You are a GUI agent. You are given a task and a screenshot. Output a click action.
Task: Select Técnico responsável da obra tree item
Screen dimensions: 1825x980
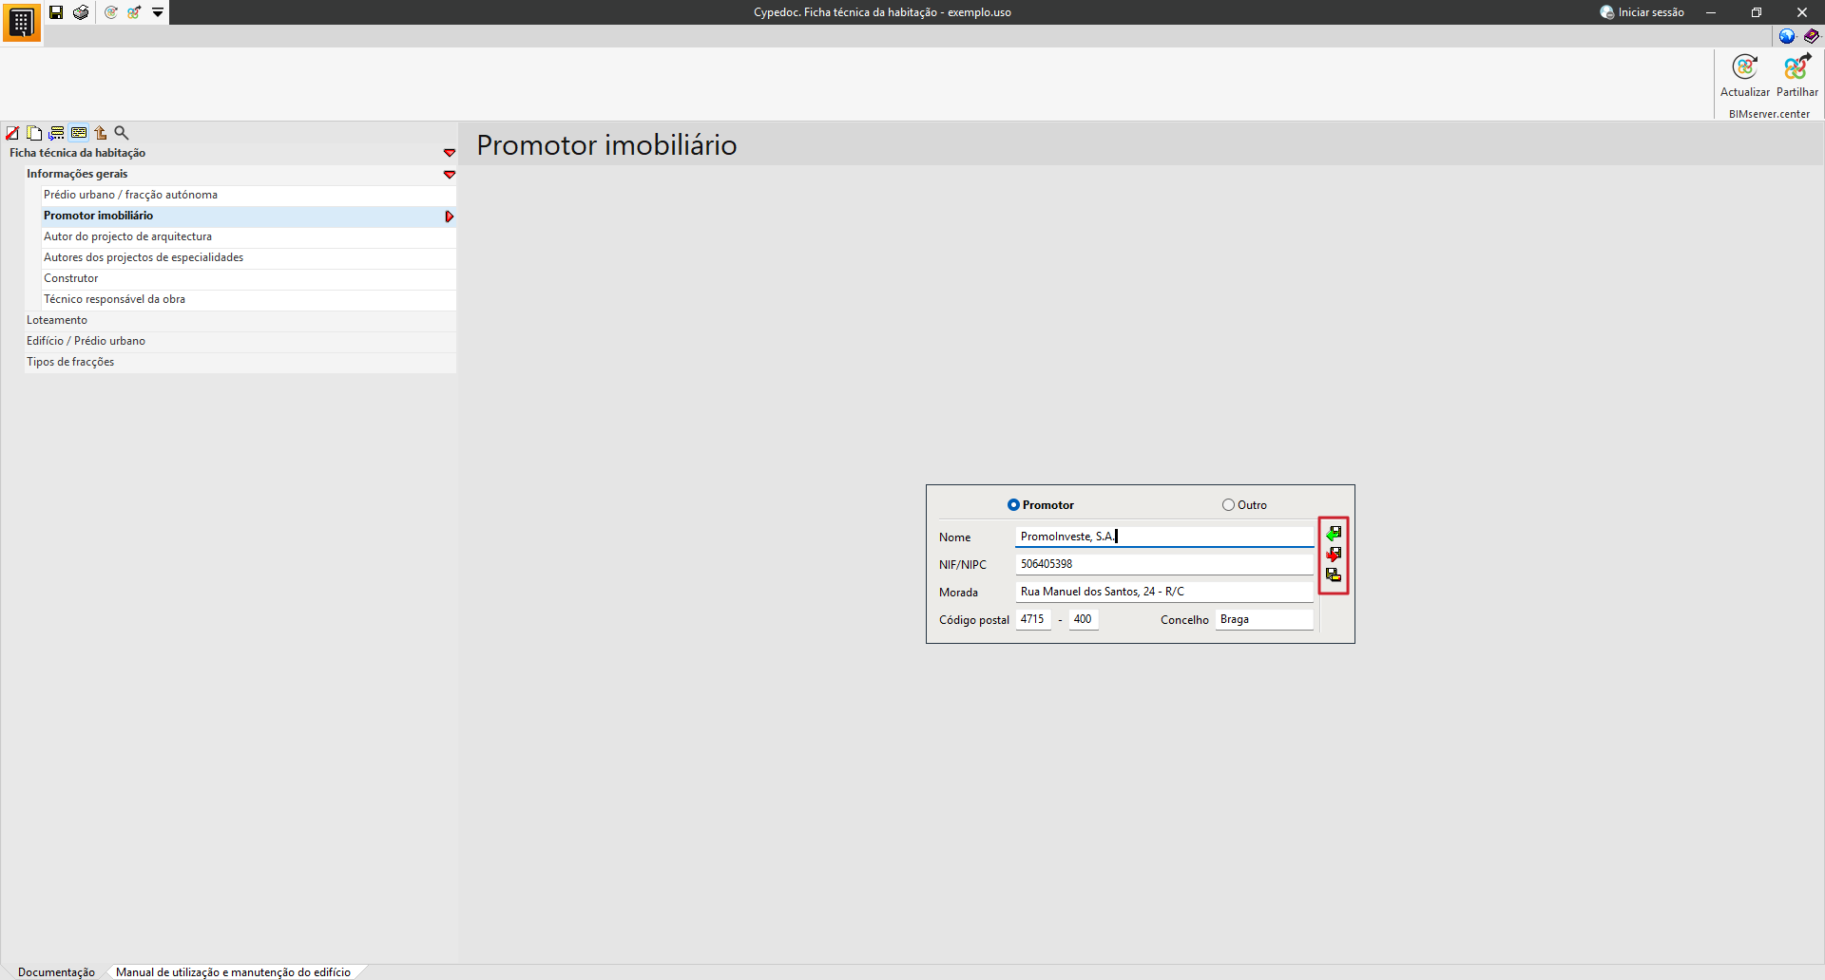[249, 300]
